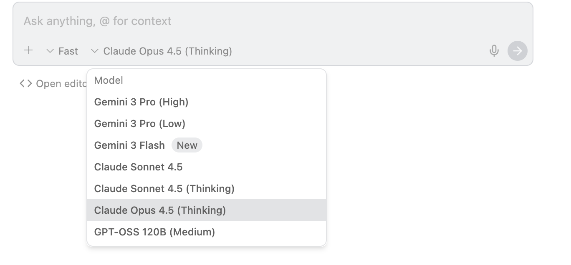Click the code brackets icon beside Open editor
This screenshot has height=265, width=571.
point(26,84)
